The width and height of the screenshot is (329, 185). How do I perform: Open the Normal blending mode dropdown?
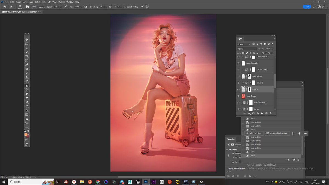[247, 49]
